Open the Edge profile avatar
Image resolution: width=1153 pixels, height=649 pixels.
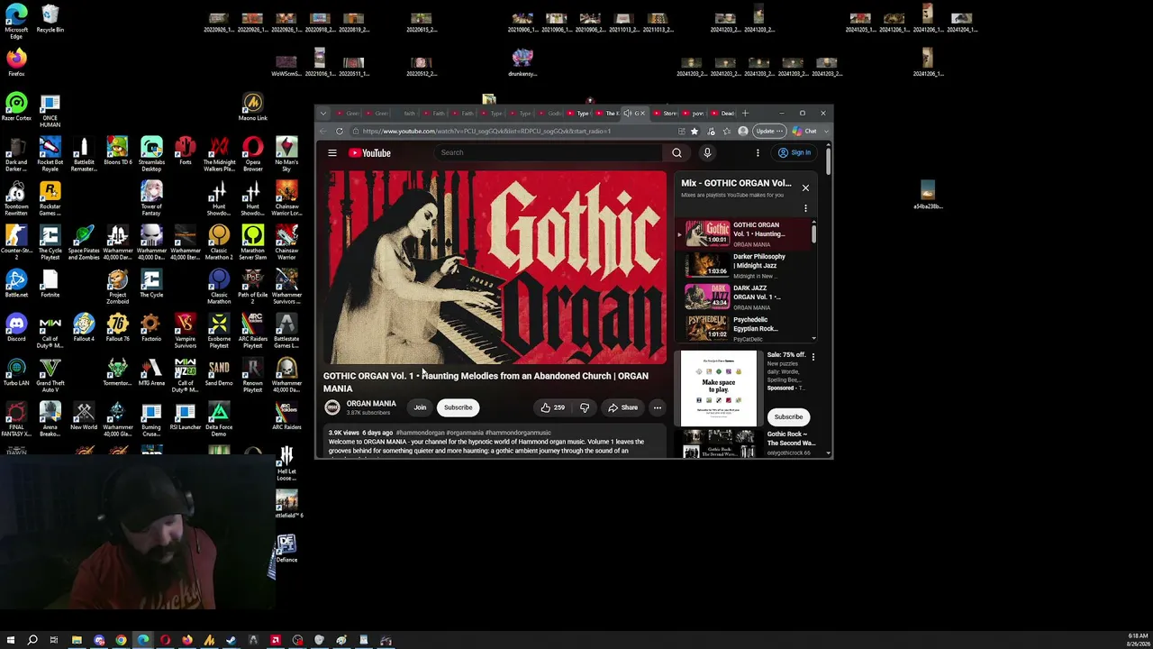[x=743, y=132]
